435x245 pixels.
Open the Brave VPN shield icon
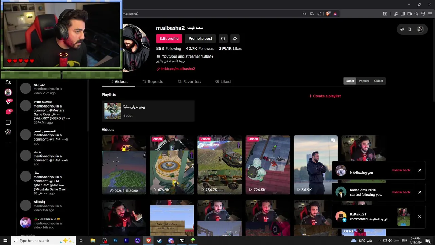point(423,14)
